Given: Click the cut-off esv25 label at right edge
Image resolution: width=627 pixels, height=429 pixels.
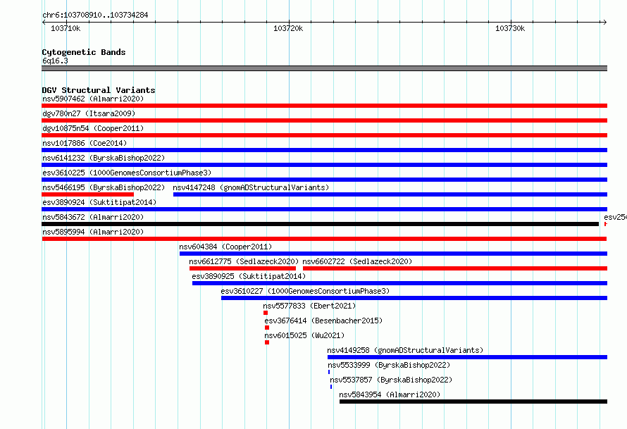Looking at the screenshot, I should (x=615, y=217).
